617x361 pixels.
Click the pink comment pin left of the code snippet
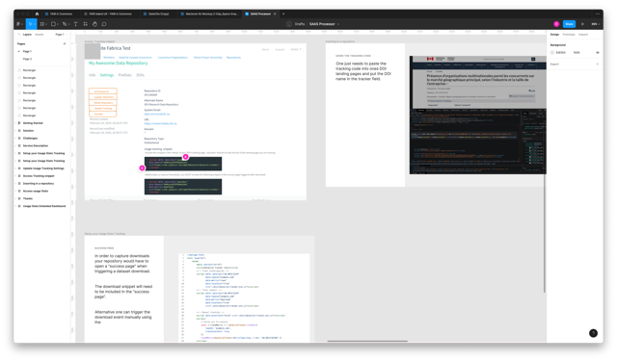142,168
